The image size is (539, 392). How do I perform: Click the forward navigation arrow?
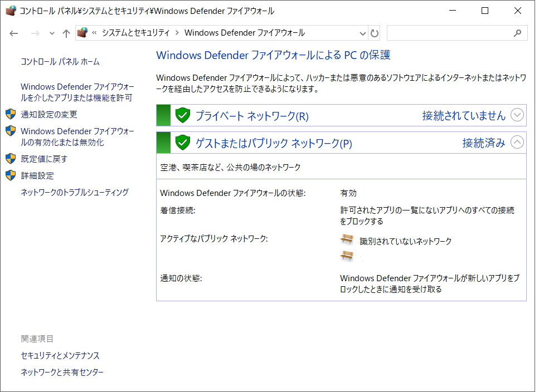click(35, 33)
